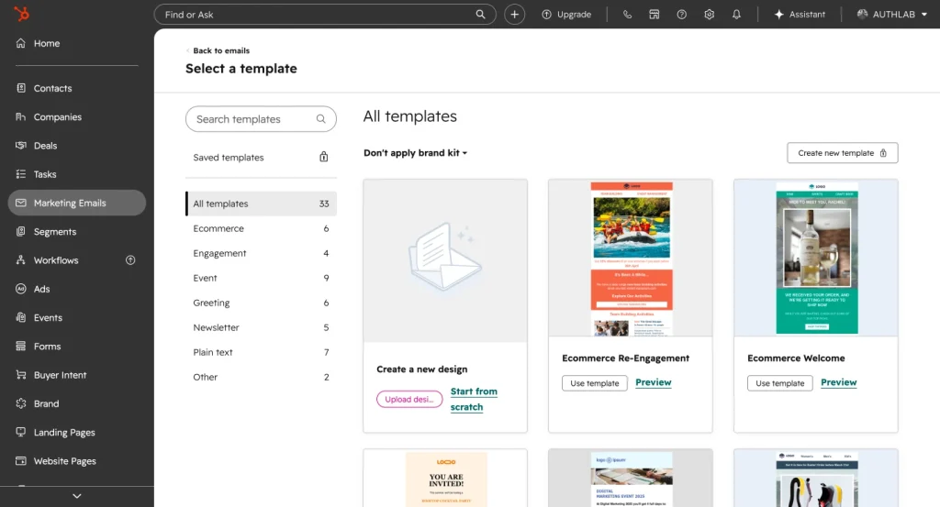The height and width of the screenshot is (507, 940).
Task: Filter by Greeting templates
Action: (x=261, y=303)
